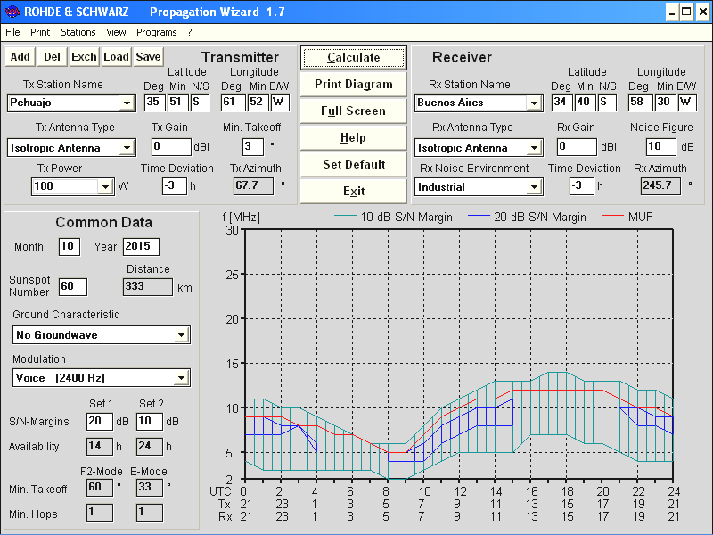Open the Tx Power dropdown
This screenshot has height=535, width=713.
coord(105,187)
